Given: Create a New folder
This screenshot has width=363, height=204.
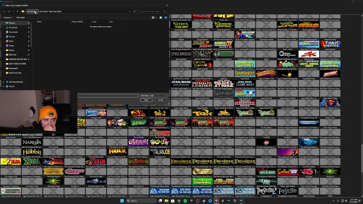Looking at the screenshot, I should 21,18.
